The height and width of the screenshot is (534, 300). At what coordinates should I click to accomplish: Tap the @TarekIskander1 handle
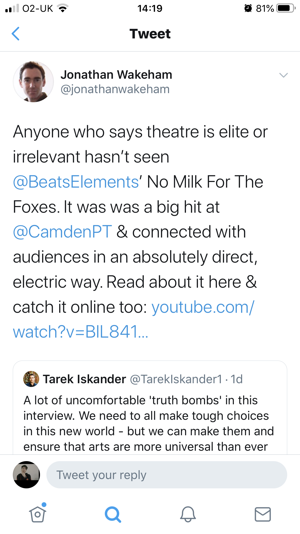click(176, 379)
